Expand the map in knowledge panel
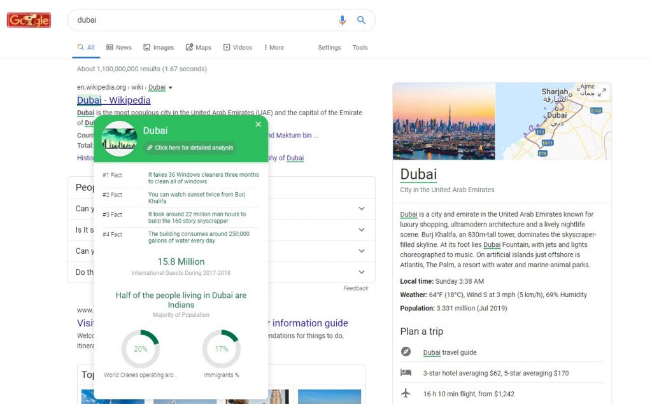The image size is (652, 404). click(602, 92)
